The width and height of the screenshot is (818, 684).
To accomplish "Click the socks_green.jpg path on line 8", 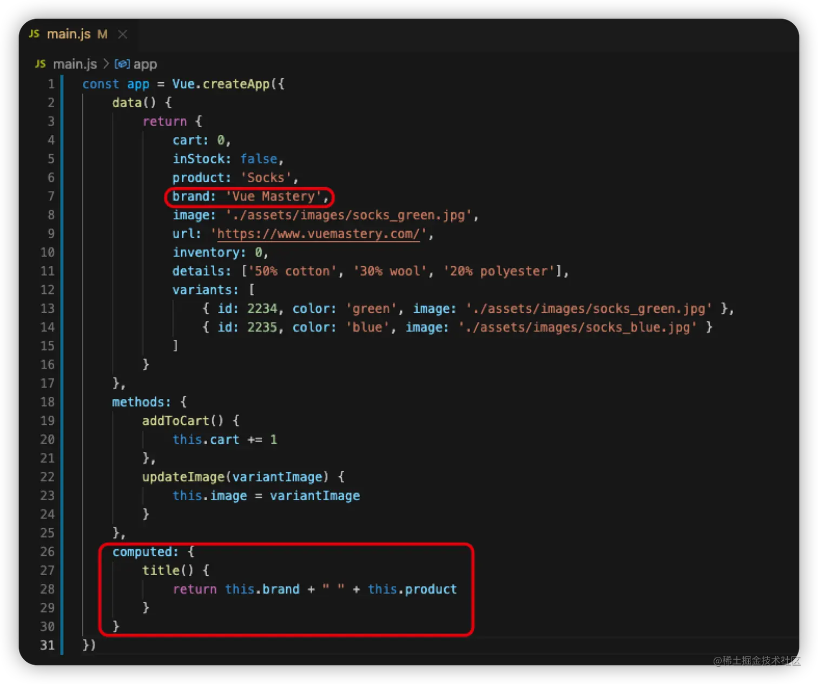I will [349, 215].
